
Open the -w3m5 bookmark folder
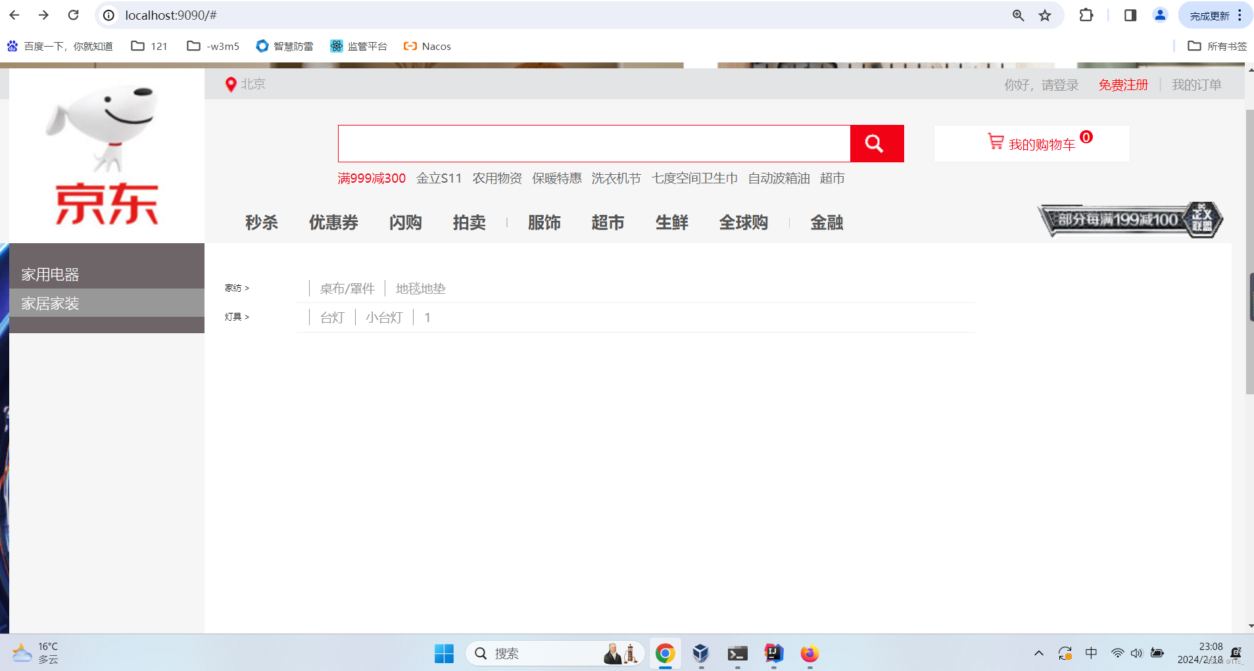(x=213, y=46)
